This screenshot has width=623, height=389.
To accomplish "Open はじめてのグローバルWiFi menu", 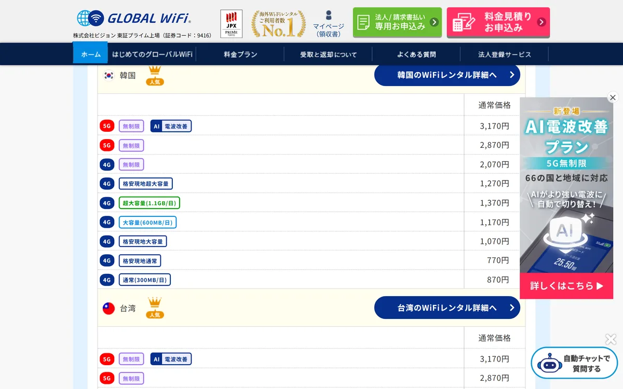I will coord(152,54).
